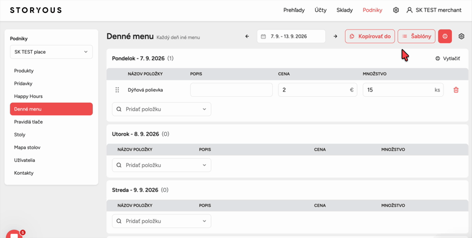Grab the drag handle beside Dýňová polievka

coord(117,90)
